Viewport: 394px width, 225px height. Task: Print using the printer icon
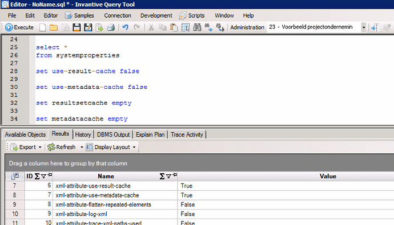pos(111,27)
